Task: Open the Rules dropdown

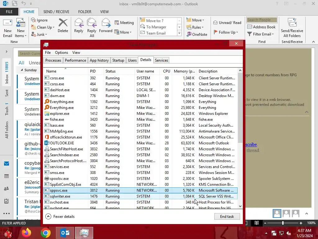Action: [x=195, y=27]
